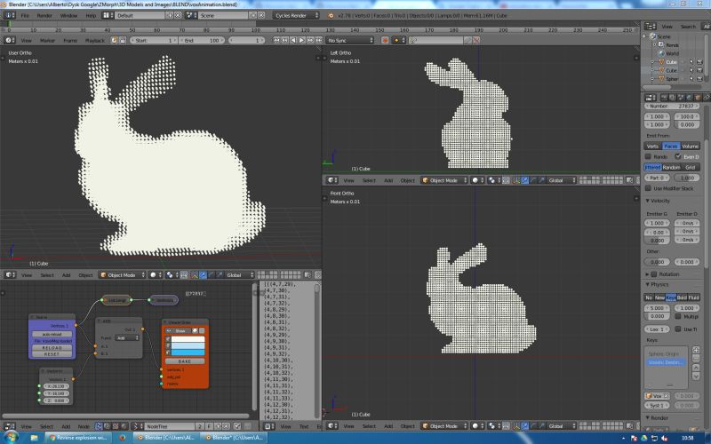Toggle selectability arrow for first Cube in outliner
The height and width of the screenshot is (444, 711).
point(691,62)
